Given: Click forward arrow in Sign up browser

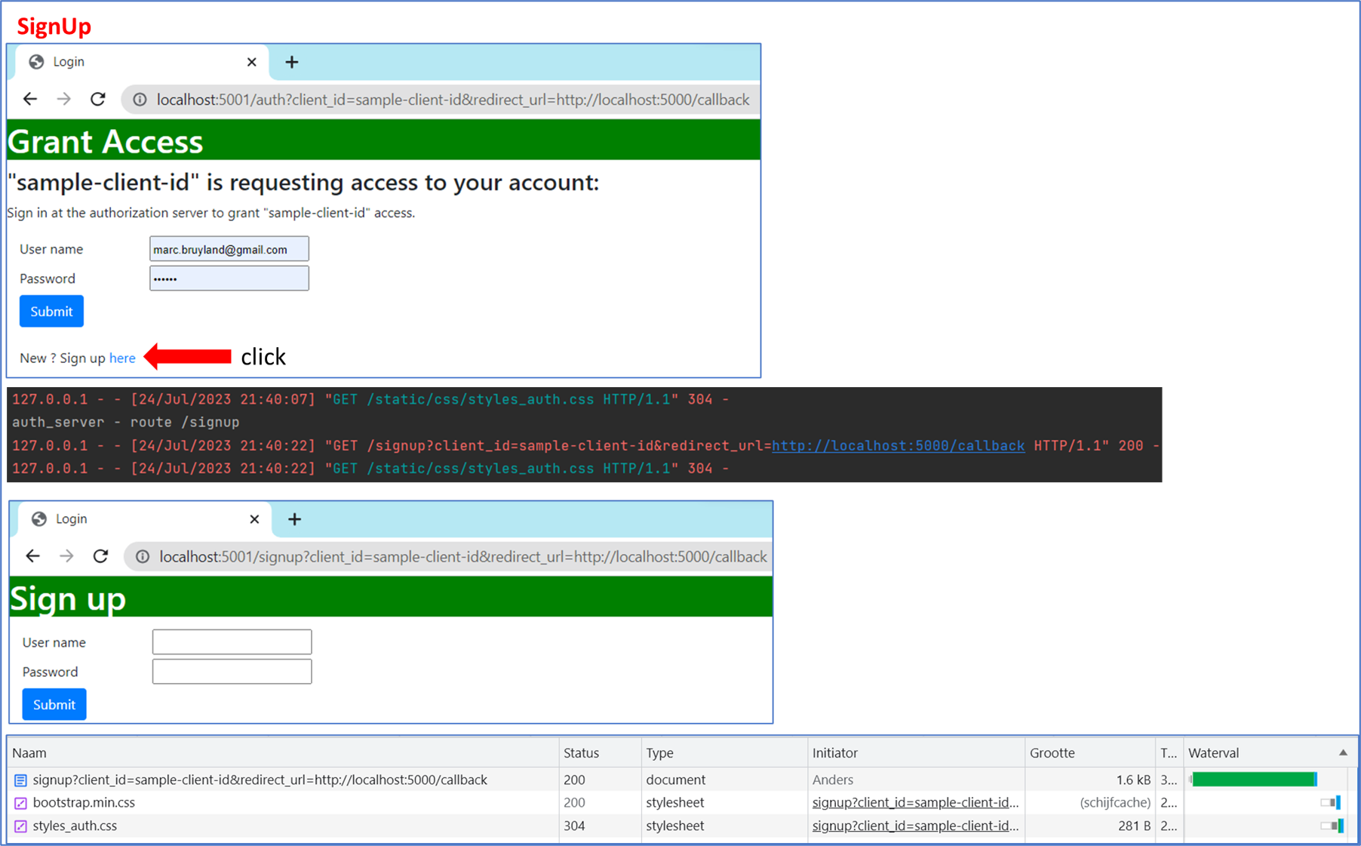Looking at the screenshot, I should pos(66,556).
